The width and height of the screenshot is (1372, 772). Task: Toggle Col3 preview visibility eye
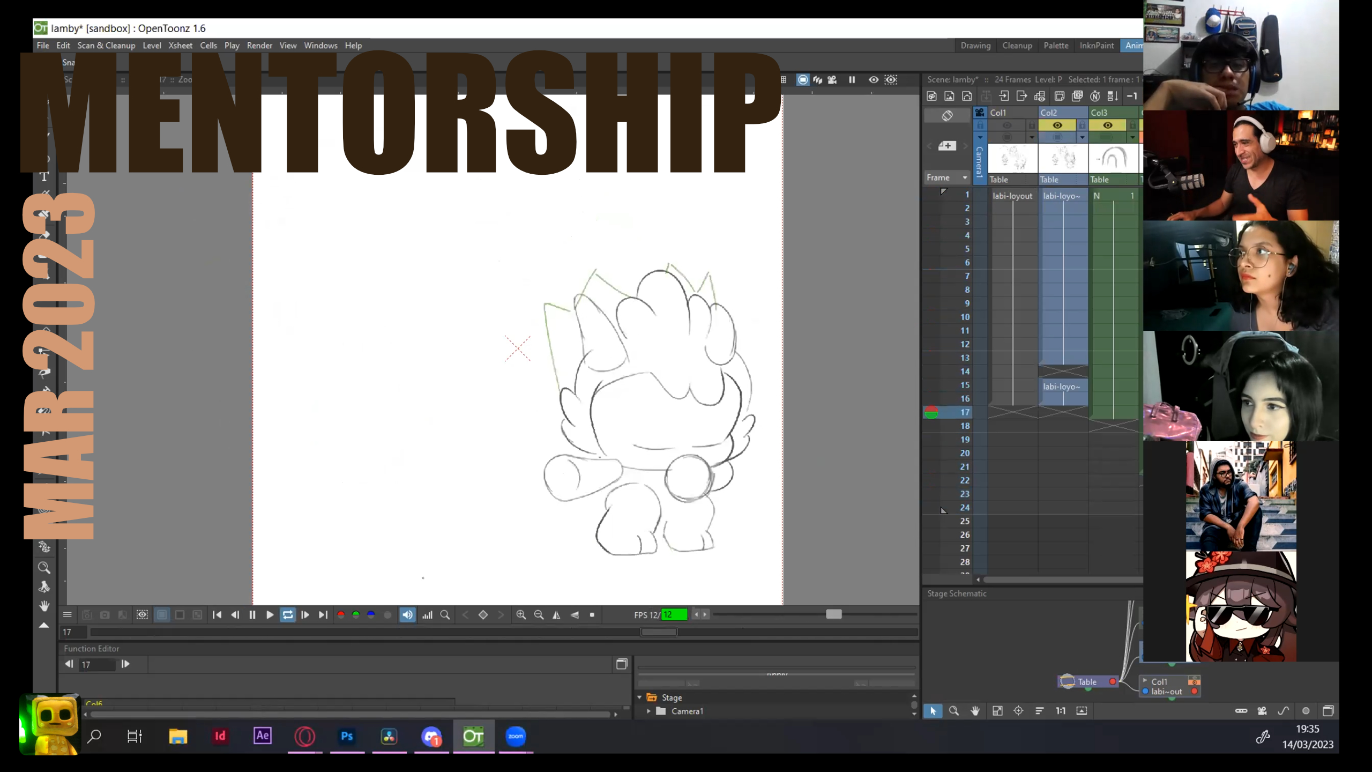(x=1107, y=125)
